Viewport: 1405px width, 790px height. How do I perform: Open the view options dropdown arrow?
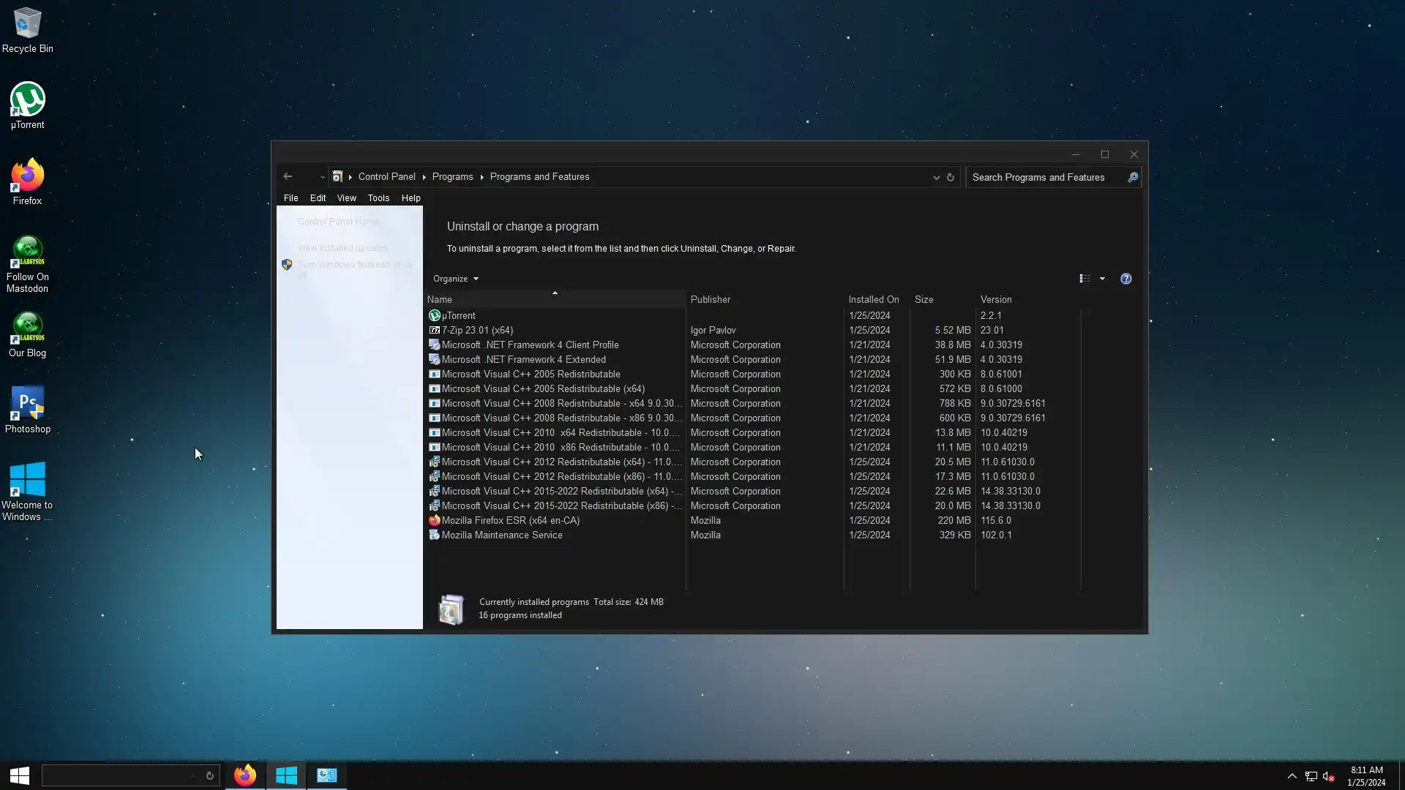tap(1103, 279)
